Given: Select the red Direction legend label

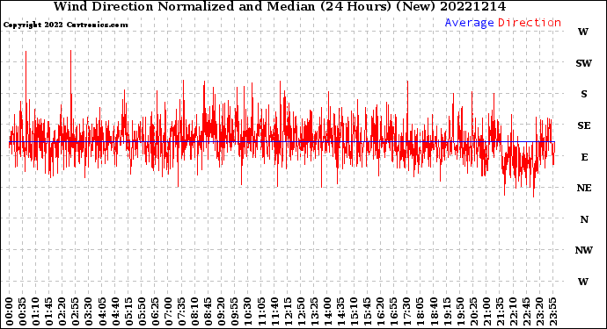Looking at the screenshot, I should click(530, 23).
